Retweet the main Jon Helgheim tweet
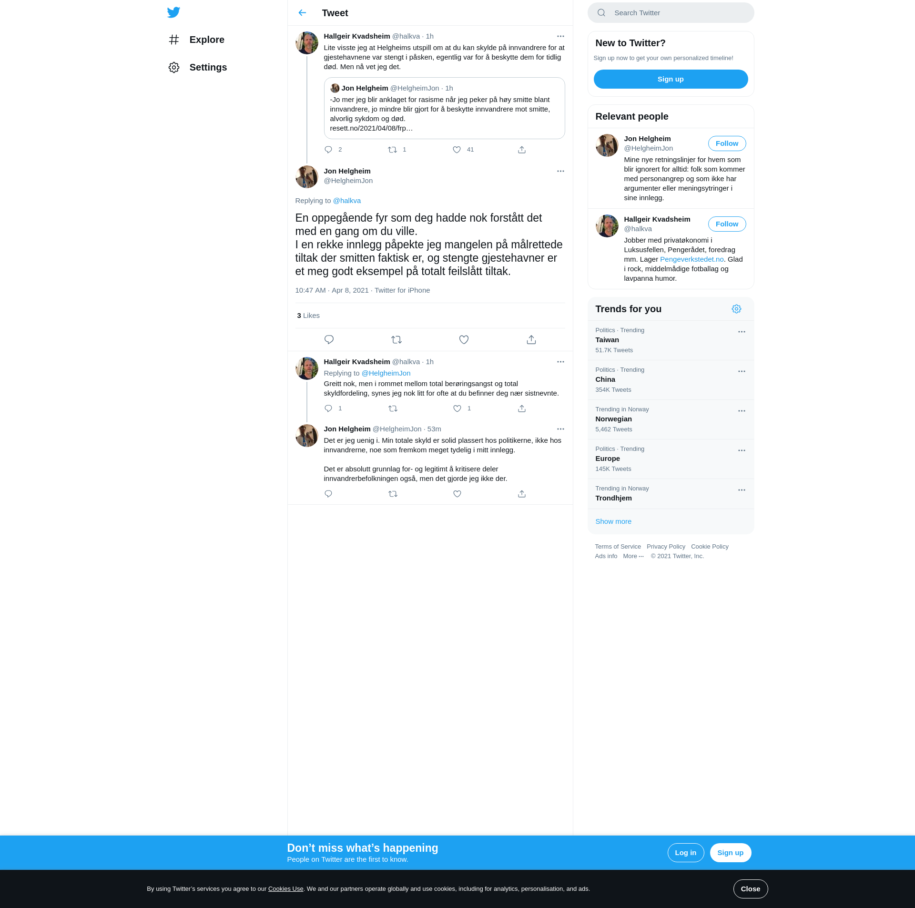Screen dimensions: 915x908 coord(396,340)
